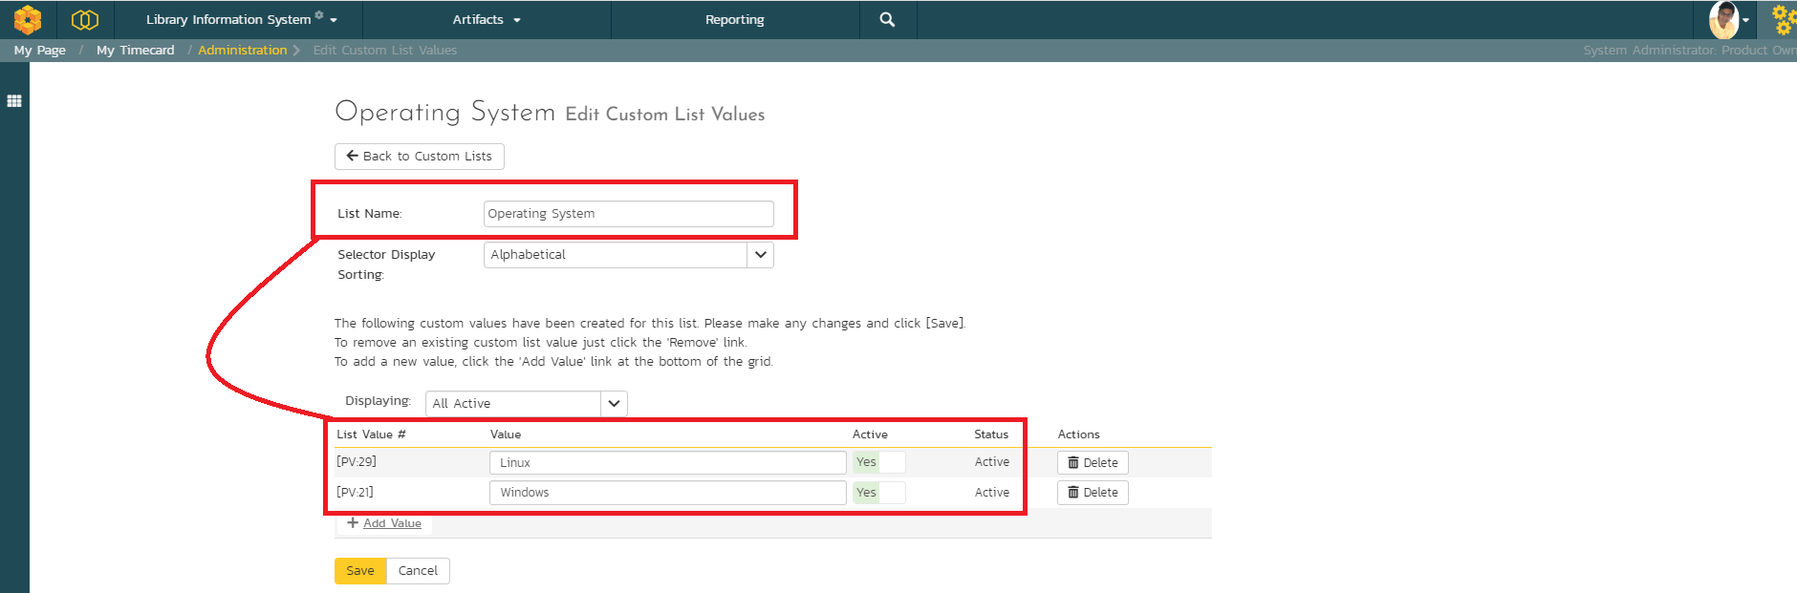Screen dimensions: 1797x593
Task: Click the Save button
Action: point(360,571)
